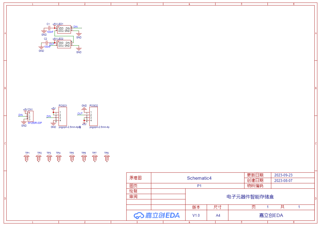Click the 原理图 label in title block
The width and height of the screenshot is (321, 226).
[135, 178]
